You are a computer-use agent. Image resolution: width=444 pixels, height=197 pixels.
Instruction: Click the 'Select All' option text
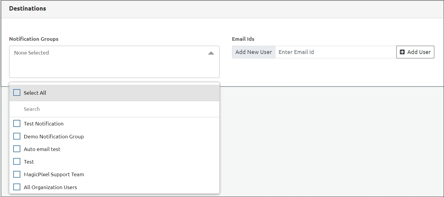35,93
